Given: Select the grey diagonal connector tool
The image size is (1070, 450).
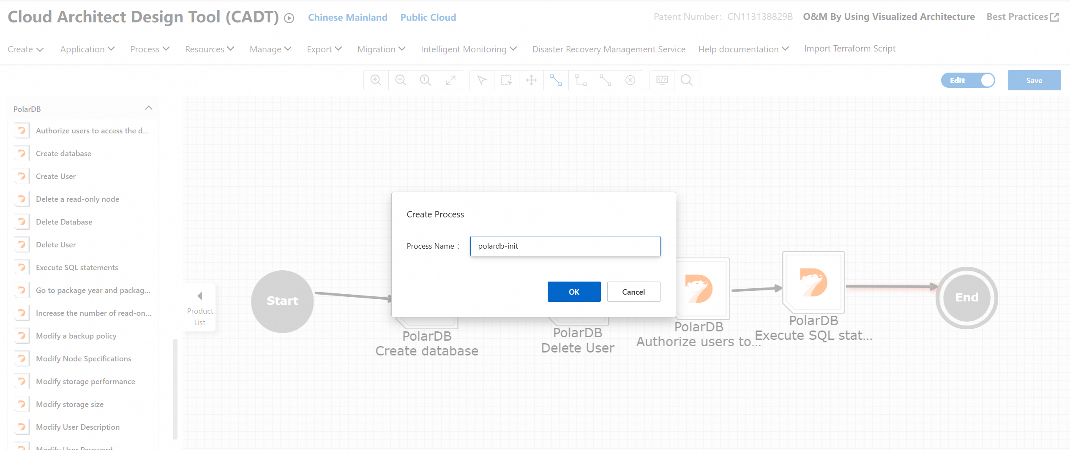Looking at the screenshot, I should click(x=606, y=80).
